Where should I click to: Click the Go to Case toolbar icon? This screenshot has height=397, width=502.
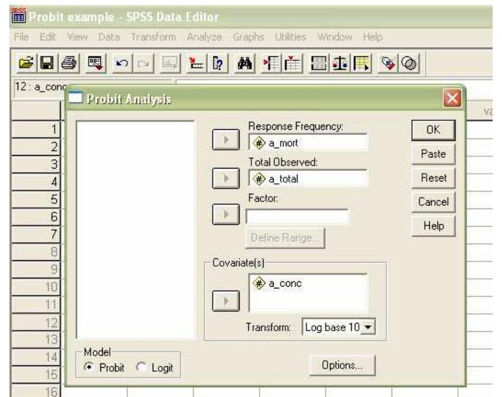(x=196, y=63)
